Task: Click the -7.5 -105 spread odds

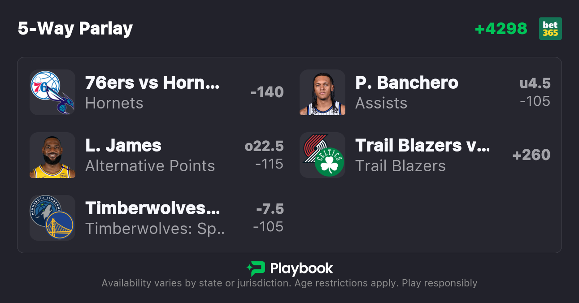Action: point(269,218)
